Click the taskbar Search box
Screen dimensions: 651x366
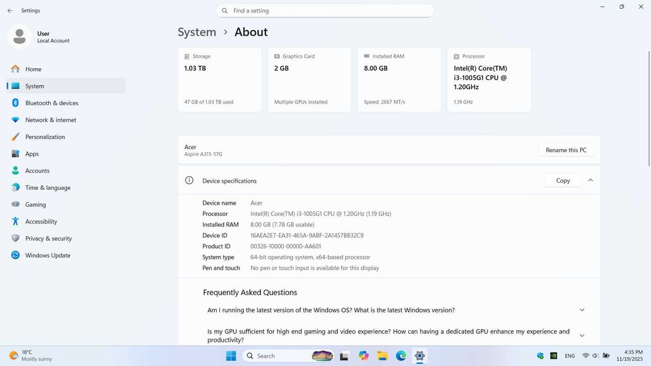point(288,356)
